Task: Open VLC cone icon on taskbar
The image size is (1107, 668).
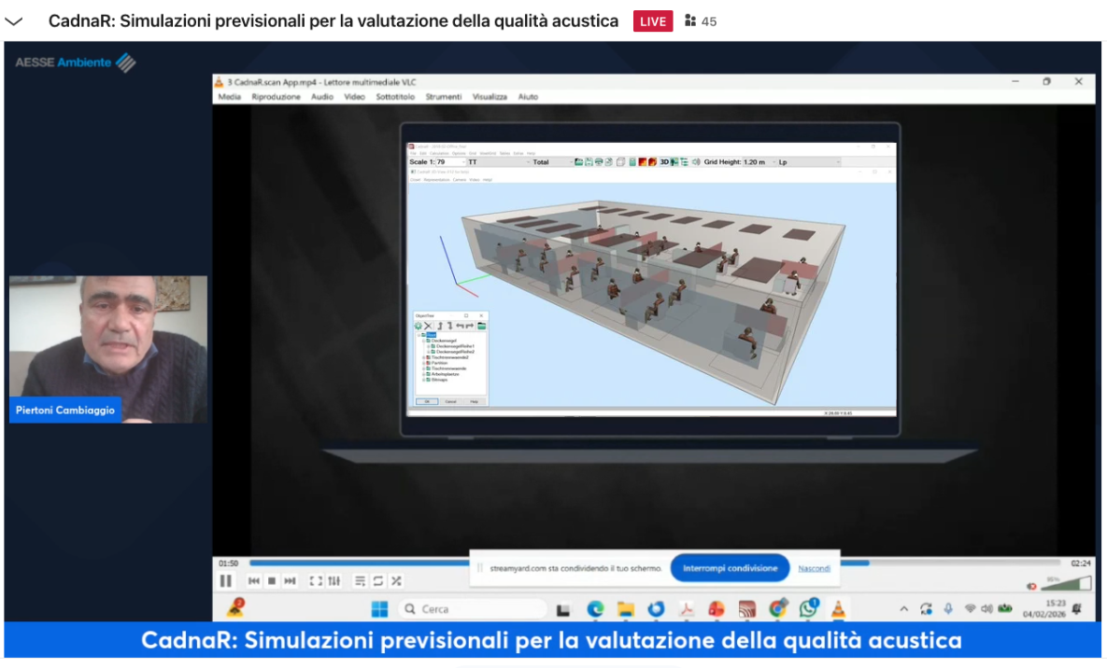Action: 838,608
